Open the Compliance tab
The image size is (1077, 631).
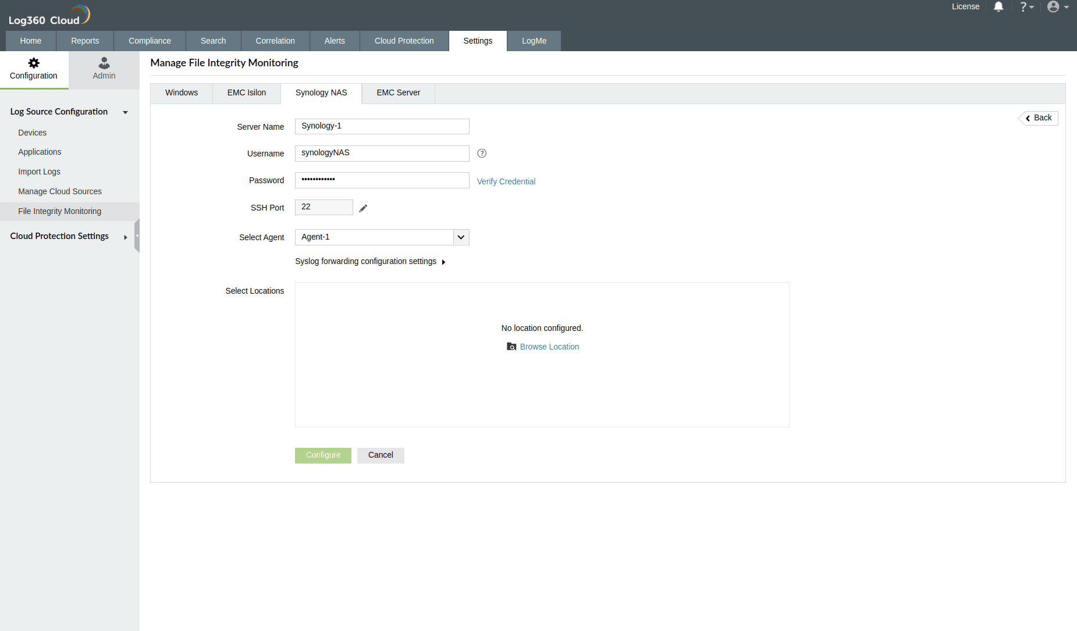coord(150,41)
